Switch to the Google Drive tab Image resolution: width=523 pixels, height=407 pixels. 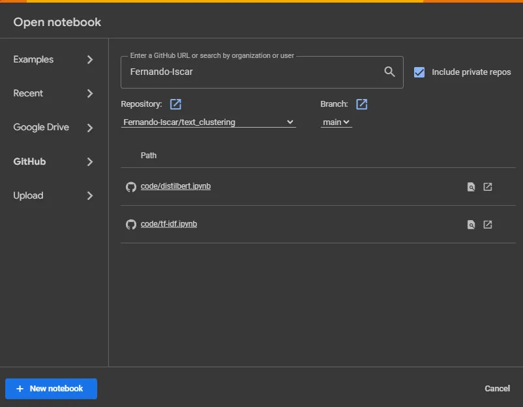pos(53,127)
